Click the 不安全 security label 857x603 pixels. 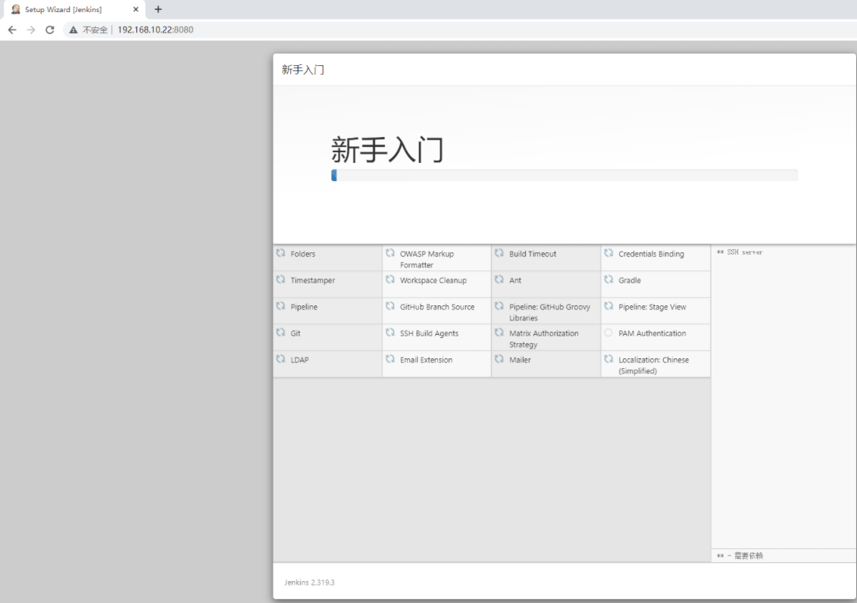[x=95, y=30]
